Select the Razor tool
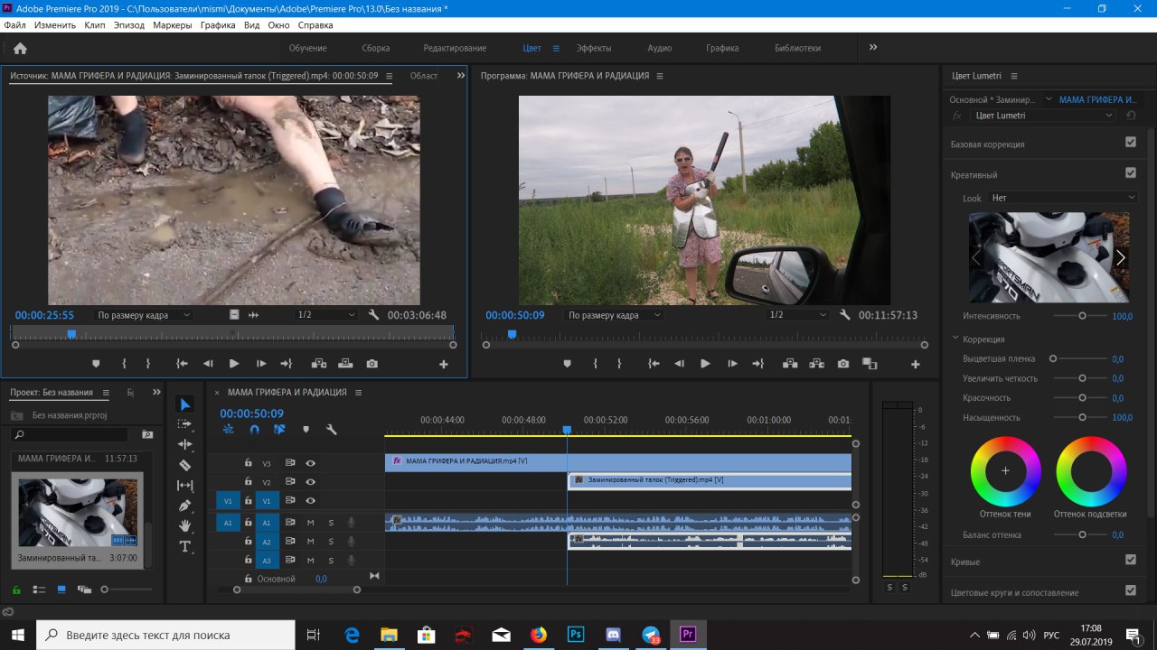 [x=185, y=465]
